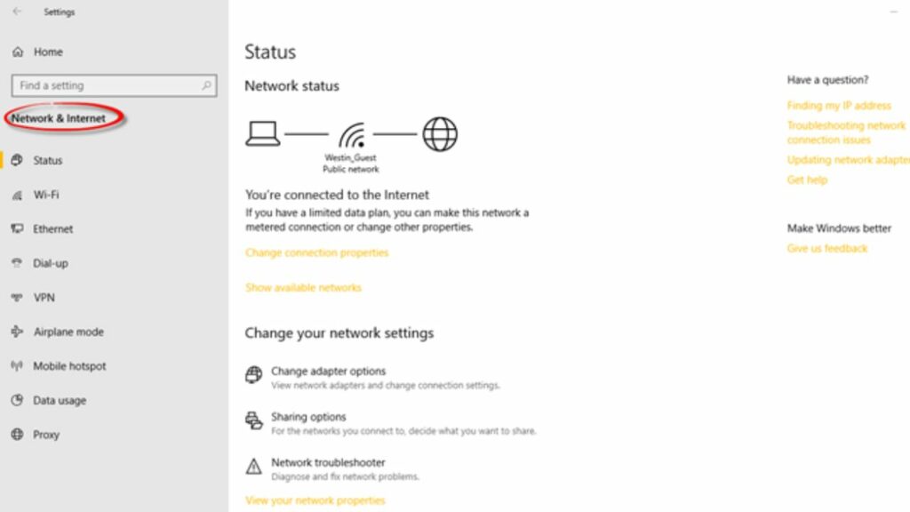Screen dimensions: 910x512
Task: Click the Data usage pie icon
Action: tap(19, 400)
